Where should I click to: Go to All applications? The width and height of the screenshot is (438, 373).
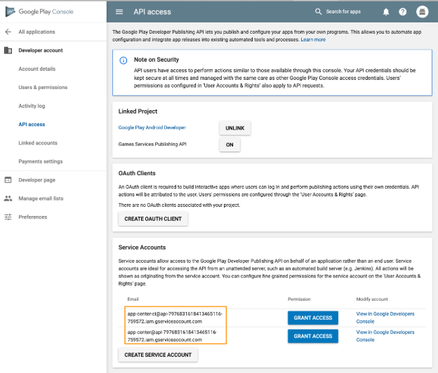[x=36, y=32]
